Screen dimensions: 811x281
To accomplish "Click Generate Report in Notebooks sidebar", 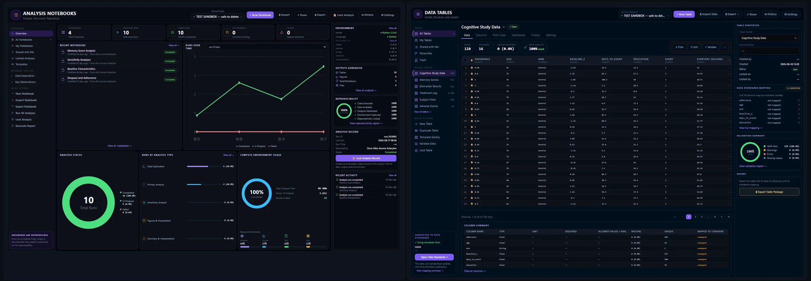I will [x=31, y=126].
